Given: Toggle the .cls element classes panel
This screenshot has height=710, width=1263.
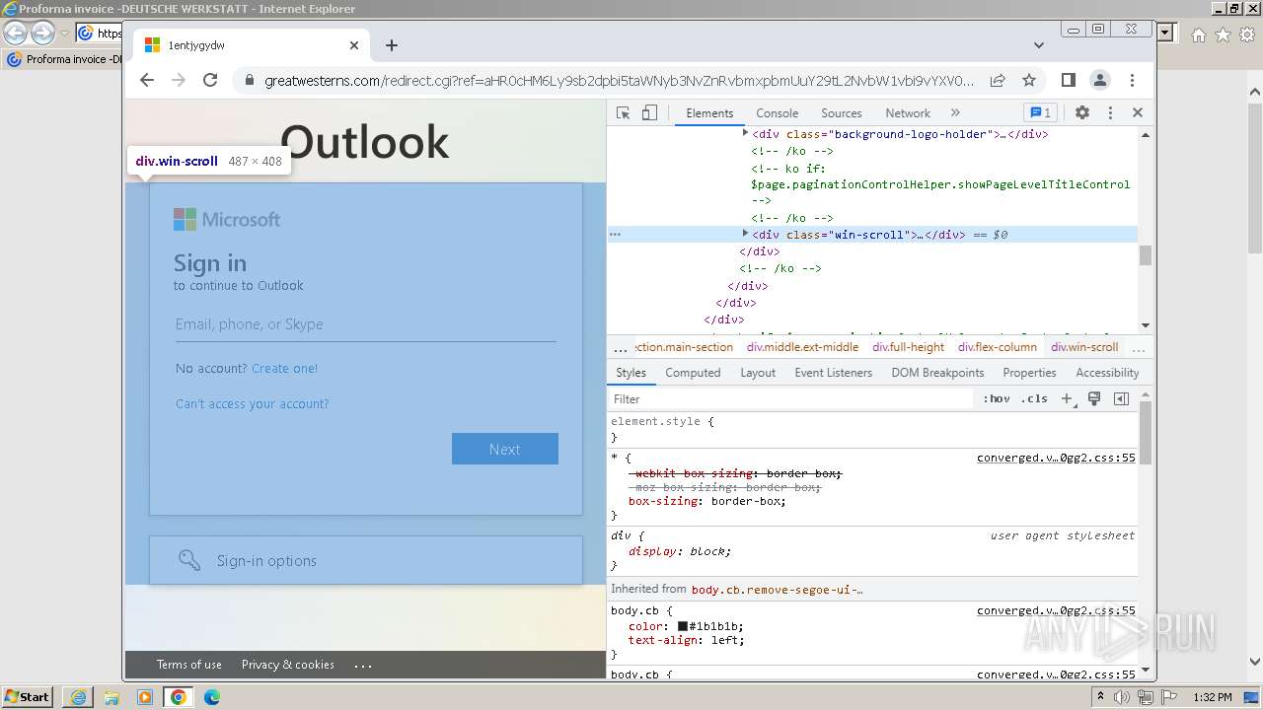Looking at the screenshot, I should point(1035,399).
